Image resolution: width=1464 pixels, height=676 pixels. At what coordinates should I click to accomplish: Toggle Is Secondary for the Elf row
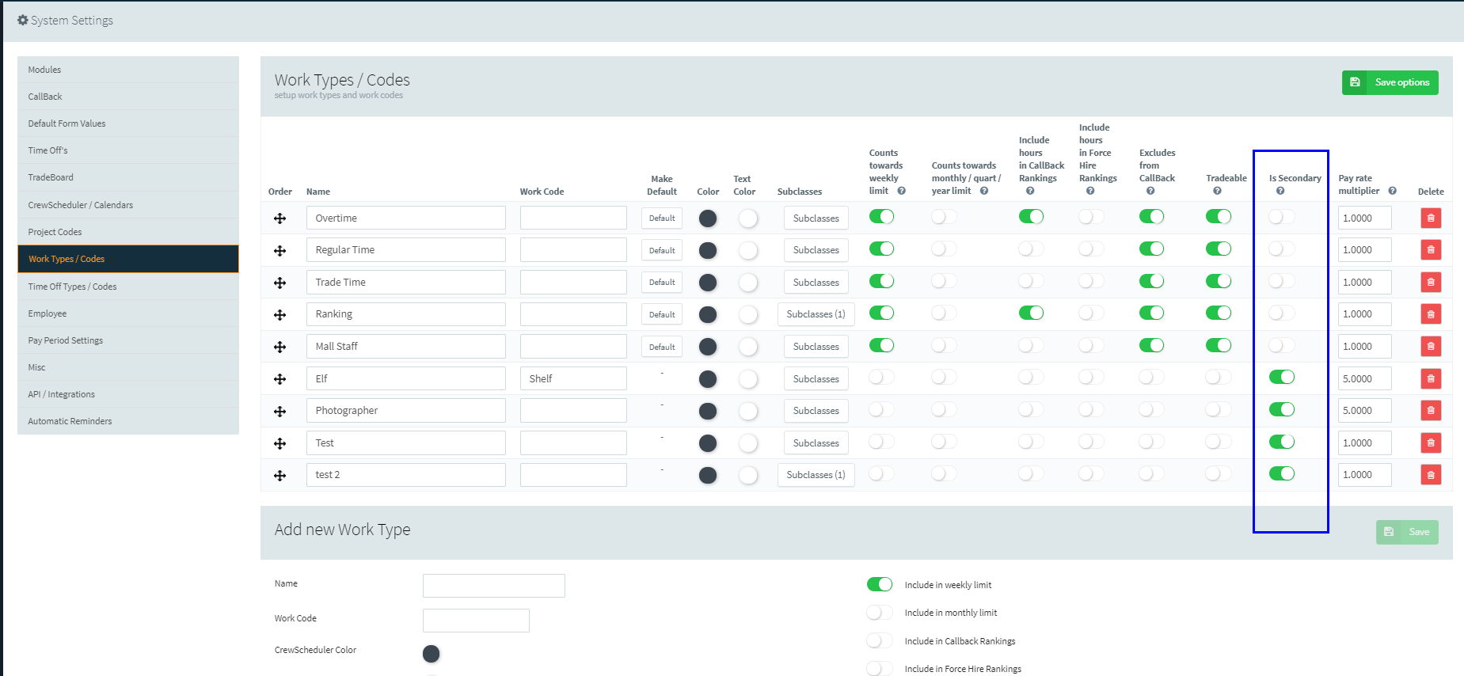point(1281,377)
